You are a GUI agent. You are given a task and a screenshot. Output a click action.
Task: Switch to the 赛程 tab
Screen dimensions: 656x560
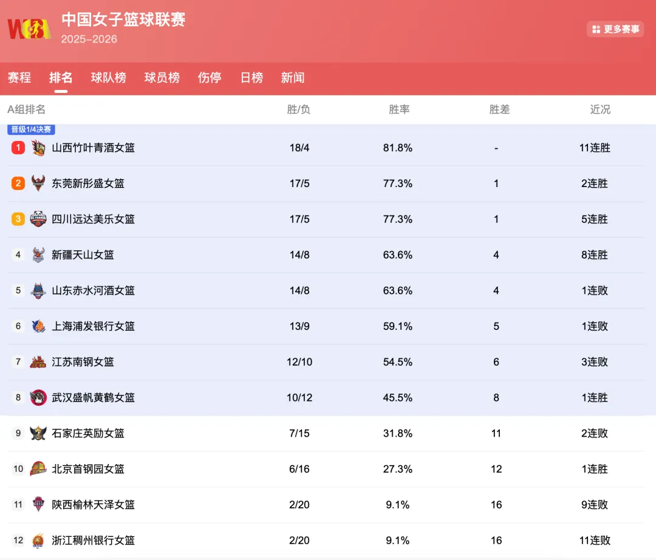(x=19, y=77)
